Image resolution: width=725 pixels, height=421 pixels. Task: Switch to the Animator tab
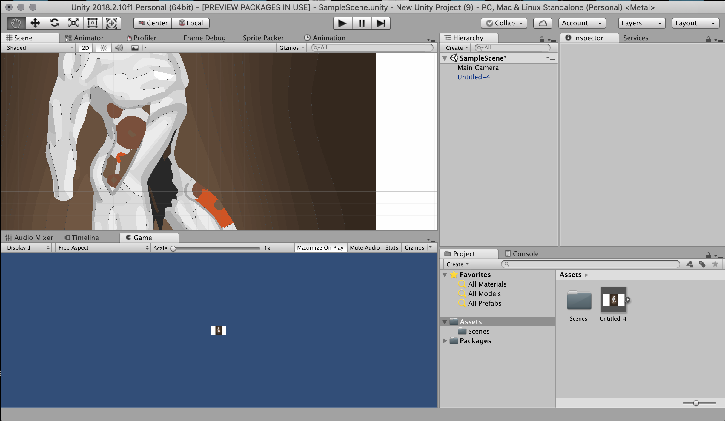[x=84, y=38]
